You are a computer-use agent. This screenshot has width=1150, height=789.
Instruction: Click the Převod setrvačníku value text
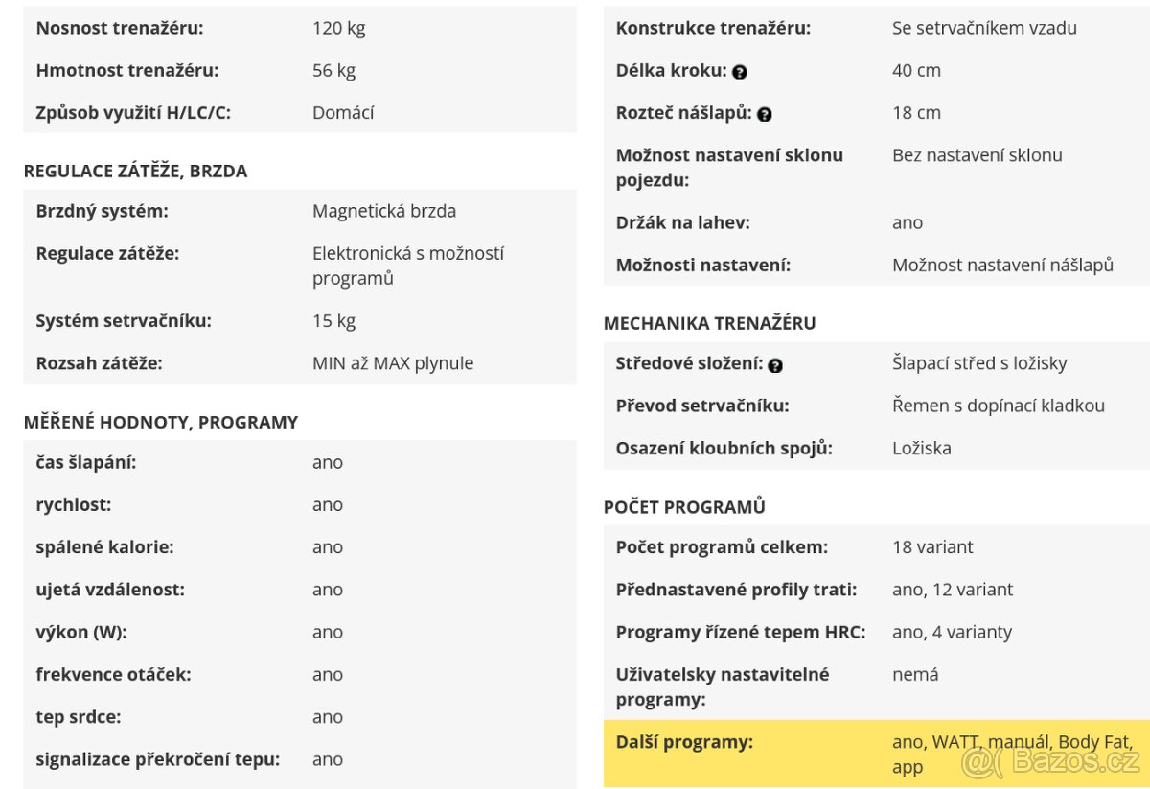tap(999, 406)
